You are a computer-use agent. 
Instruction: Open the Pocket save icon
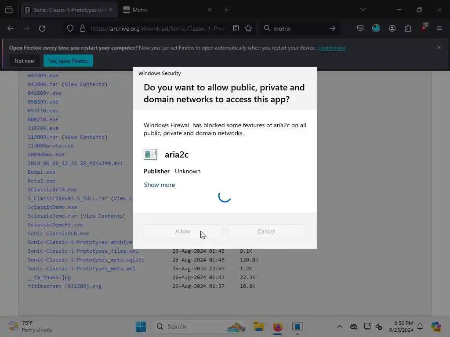[x=360, y=29]
